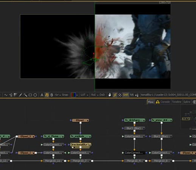Viewport: 196px width, 170px height.
Task: Select the Rectangle mask tool
Action: tap(30, 95)
